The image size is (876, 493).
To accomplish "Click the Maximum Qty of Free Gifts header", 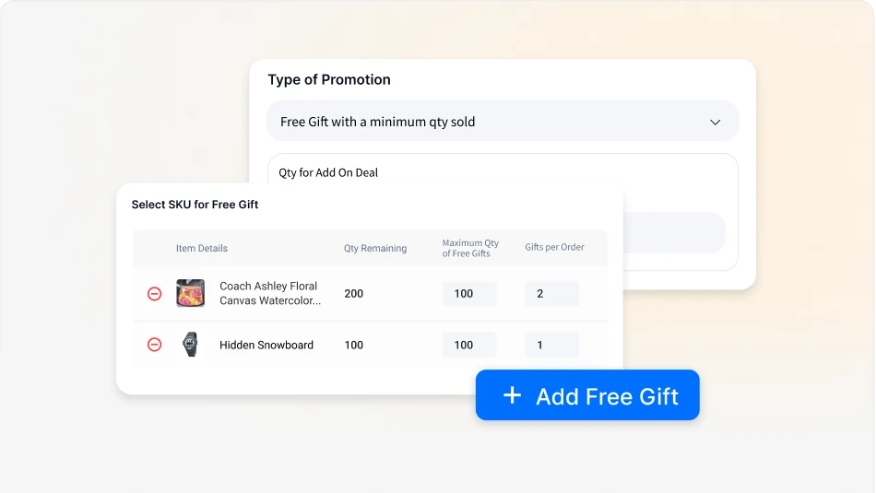I will pos(470,249).
